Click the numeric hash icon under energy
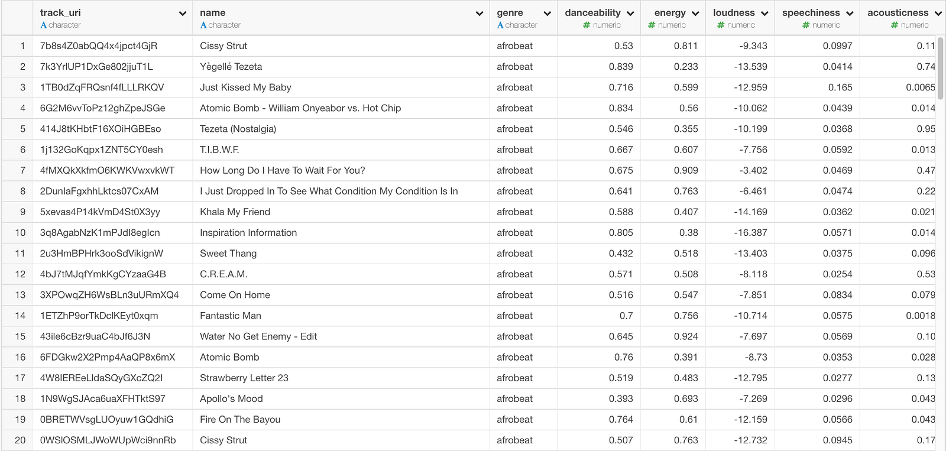The image size is (946, 451). click(x=652, y=25)
